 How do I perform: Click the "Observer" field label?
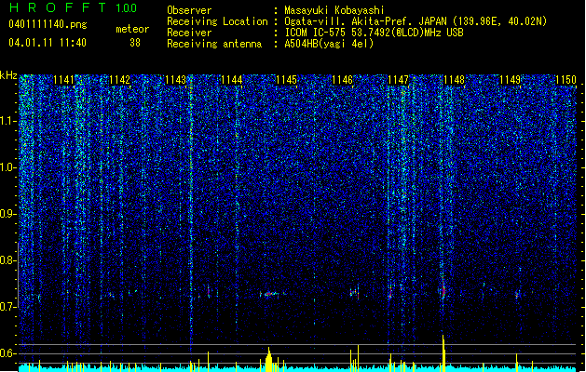[x=189, y=10]
